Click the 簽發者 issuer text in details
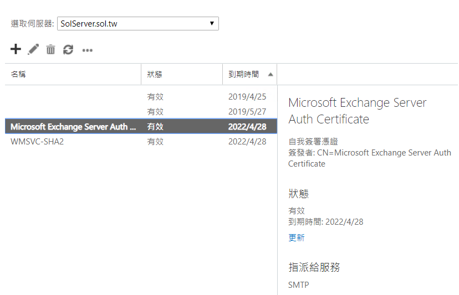This screenshot has width=459, height=295. (369, 158)
